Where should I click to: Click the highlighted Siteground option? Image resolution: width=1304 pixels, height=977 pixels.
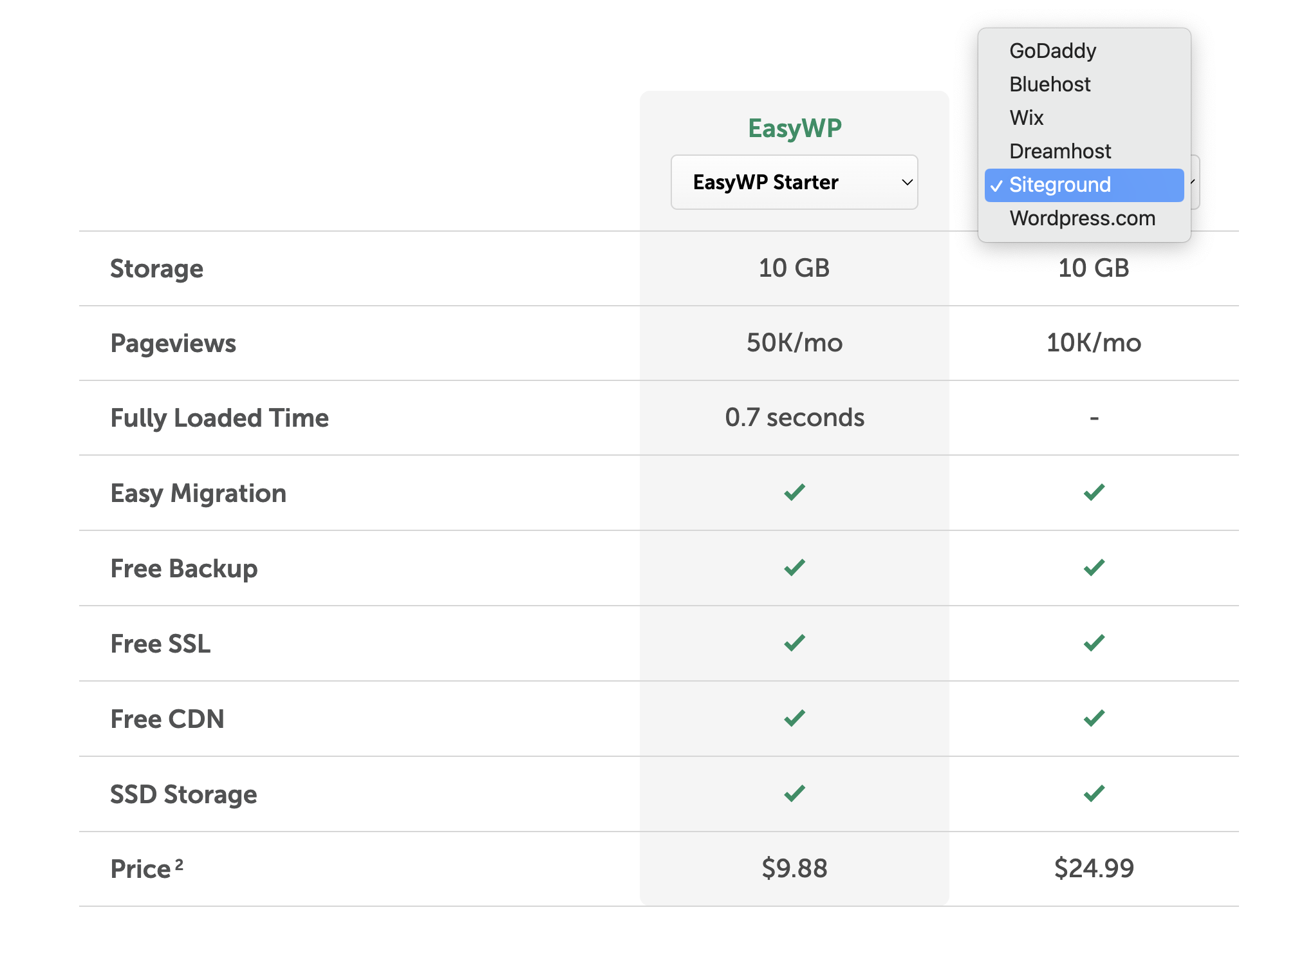[1084, 185]
